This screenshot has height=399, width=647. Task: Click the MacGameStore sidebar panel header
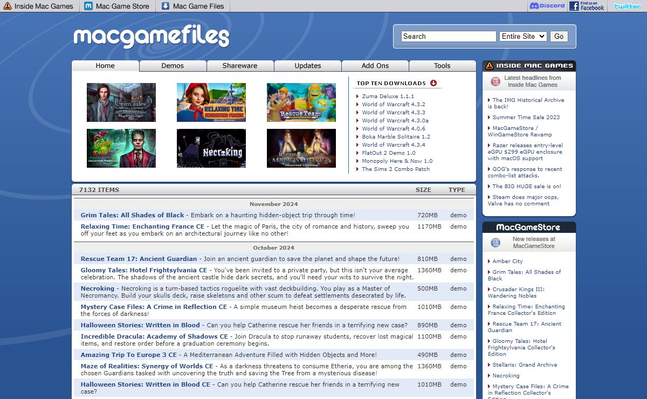point(529,227)
